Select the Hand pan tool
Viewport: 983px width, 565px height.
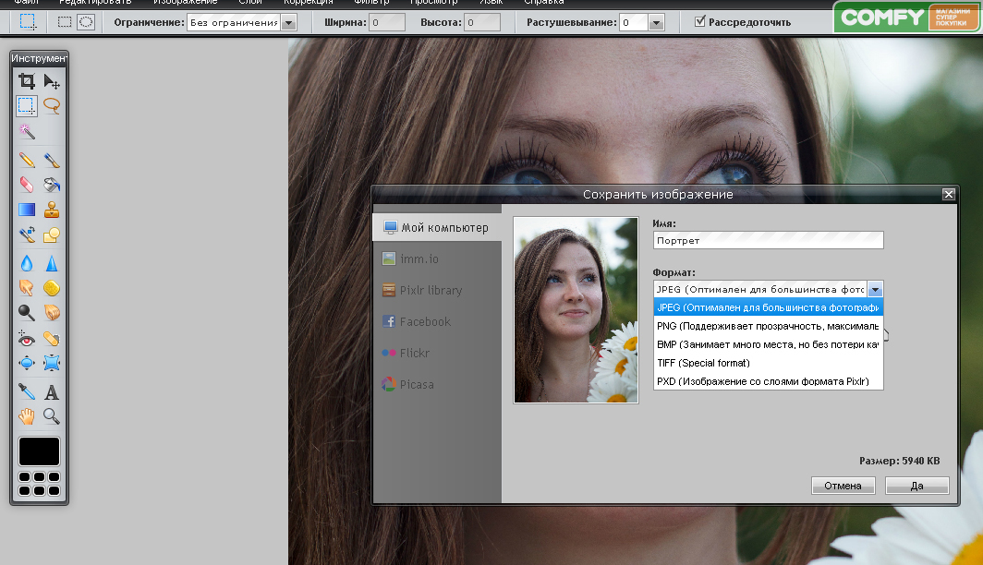(x=26, y=416)
